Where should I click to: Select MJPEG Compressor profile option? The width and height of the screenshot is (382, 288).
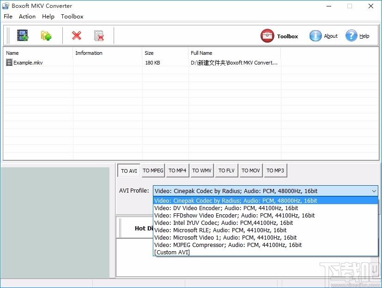pyautogui.click(x=266, y=245)
